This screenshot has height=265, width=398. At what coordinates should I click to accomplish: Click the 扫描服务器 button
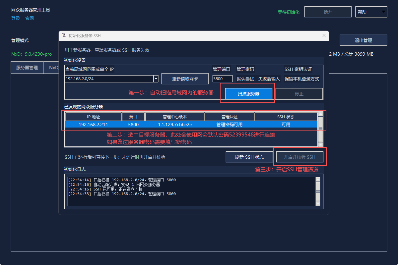(x=249, y=94)
